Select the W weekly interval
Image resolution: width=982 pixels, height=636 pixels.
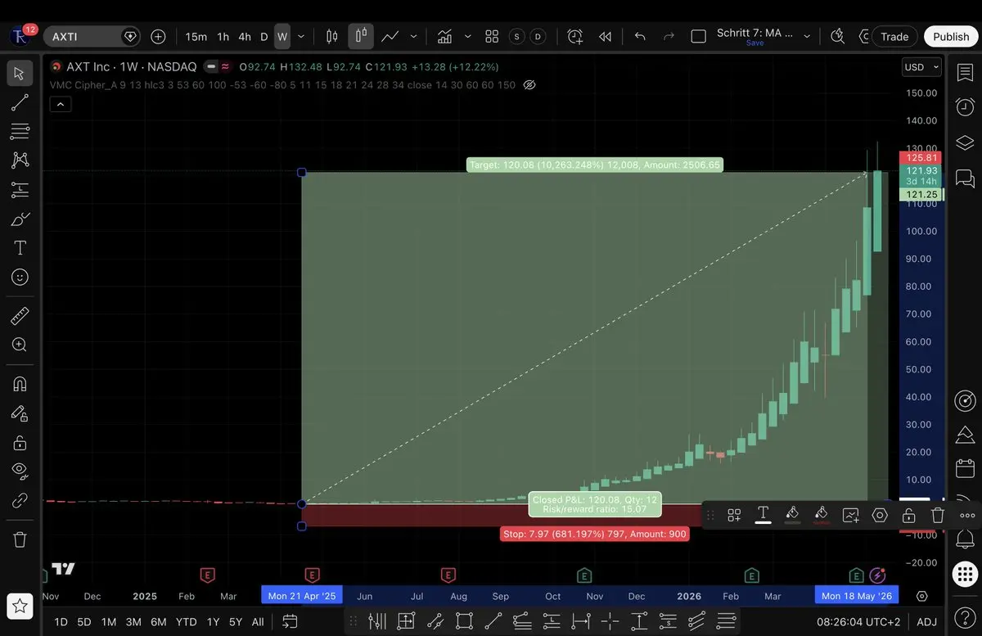click(282, 37)
